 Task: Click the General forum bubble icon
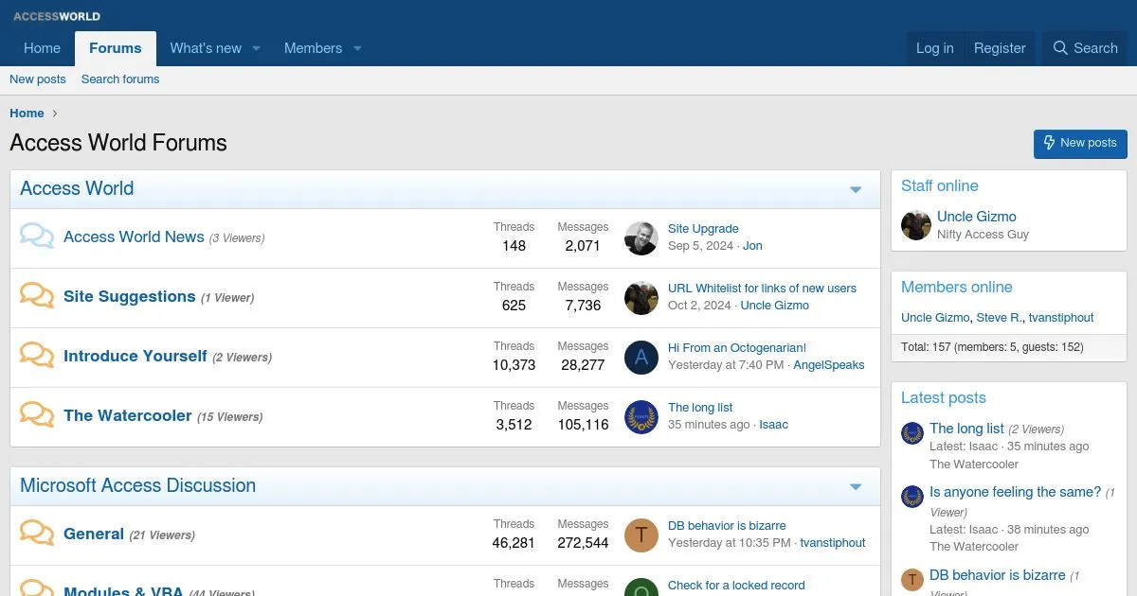(x=37, y=534)
